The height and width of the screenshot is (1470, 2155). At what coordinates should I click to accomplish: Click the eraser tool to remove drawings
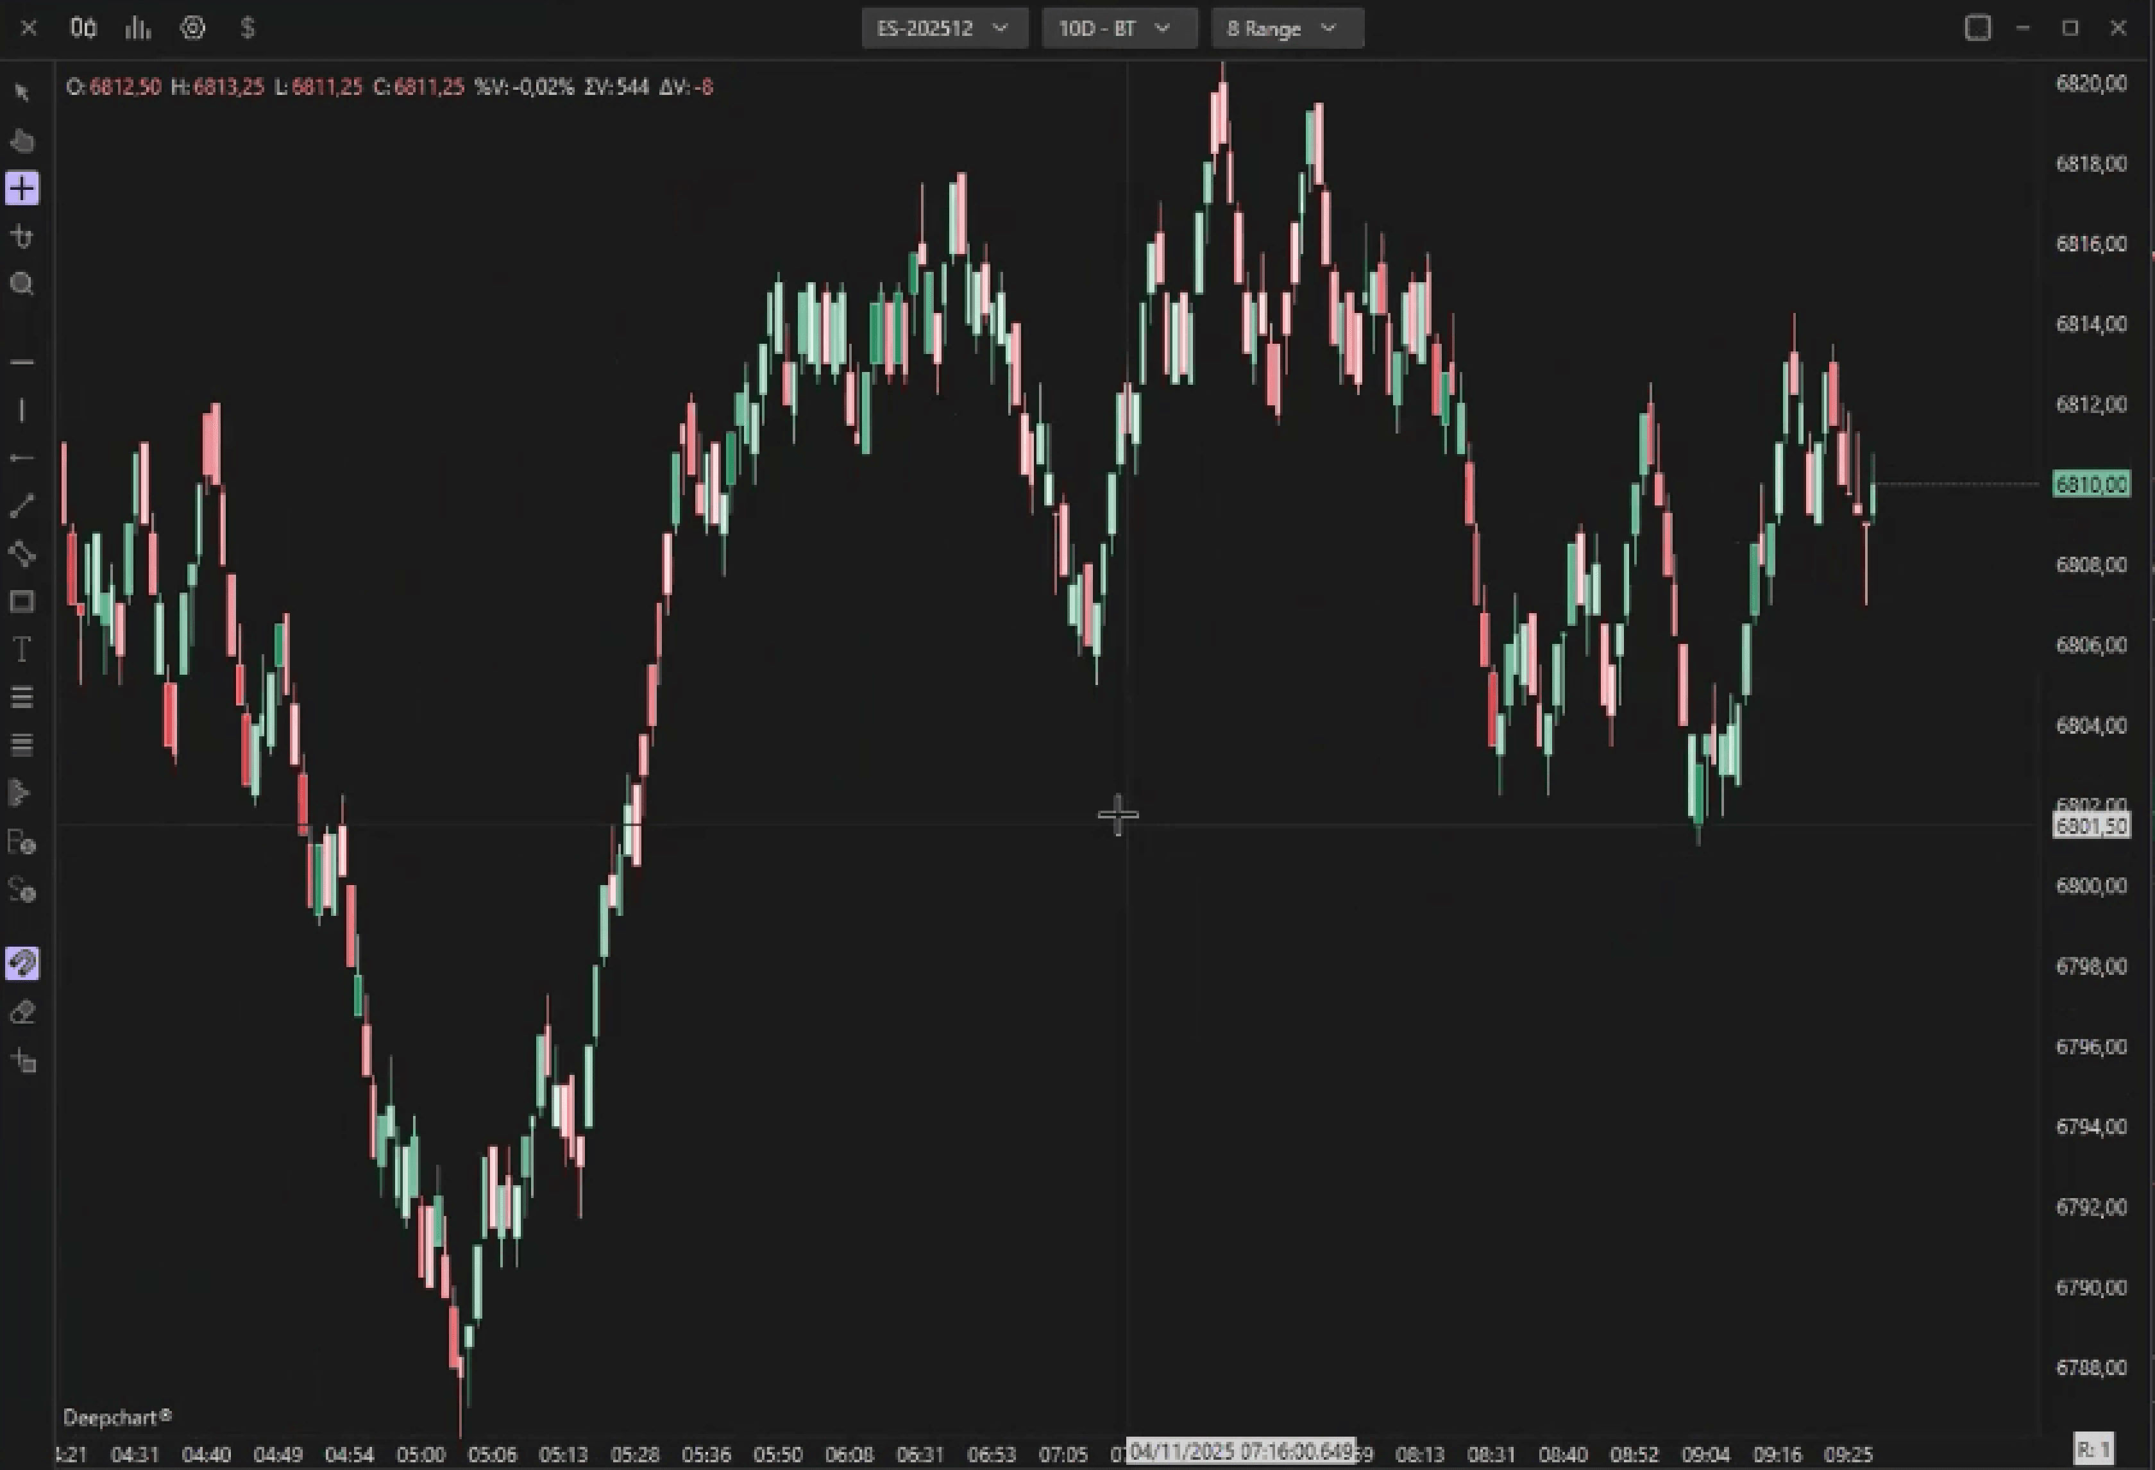22,1012
